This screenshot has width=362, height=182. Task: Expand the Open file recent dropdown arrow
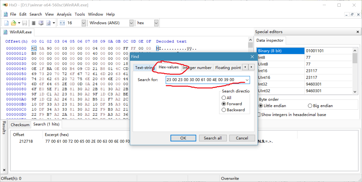(19, 23)
